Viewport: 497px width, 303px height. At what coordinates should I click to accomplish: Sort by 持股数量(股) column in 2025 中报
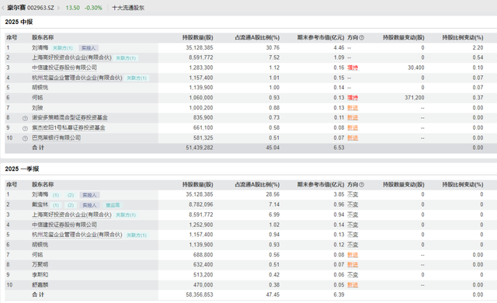pyautogui.click(x=197, y=37)
